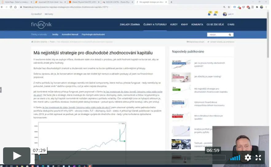Open sidebar article Výkonnost Finančníkova miniportfolia
This screenshot has height=167, width=271.
[x=209, y=104]
